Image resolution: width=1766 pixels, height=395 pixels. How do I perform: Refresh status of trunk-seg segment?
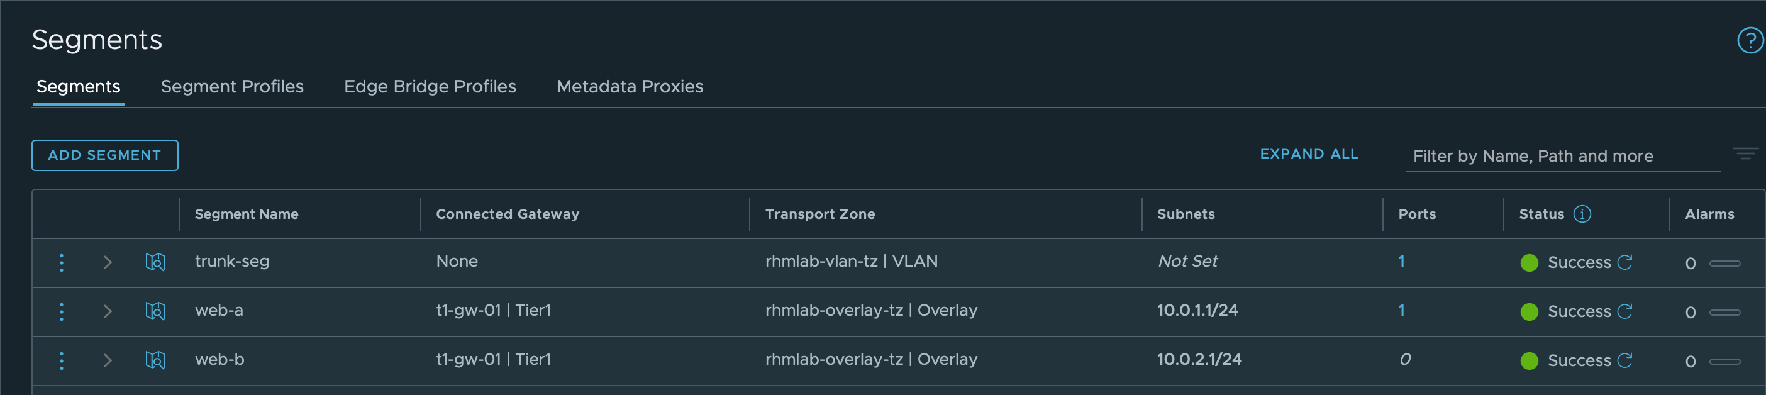[1624, 262]
